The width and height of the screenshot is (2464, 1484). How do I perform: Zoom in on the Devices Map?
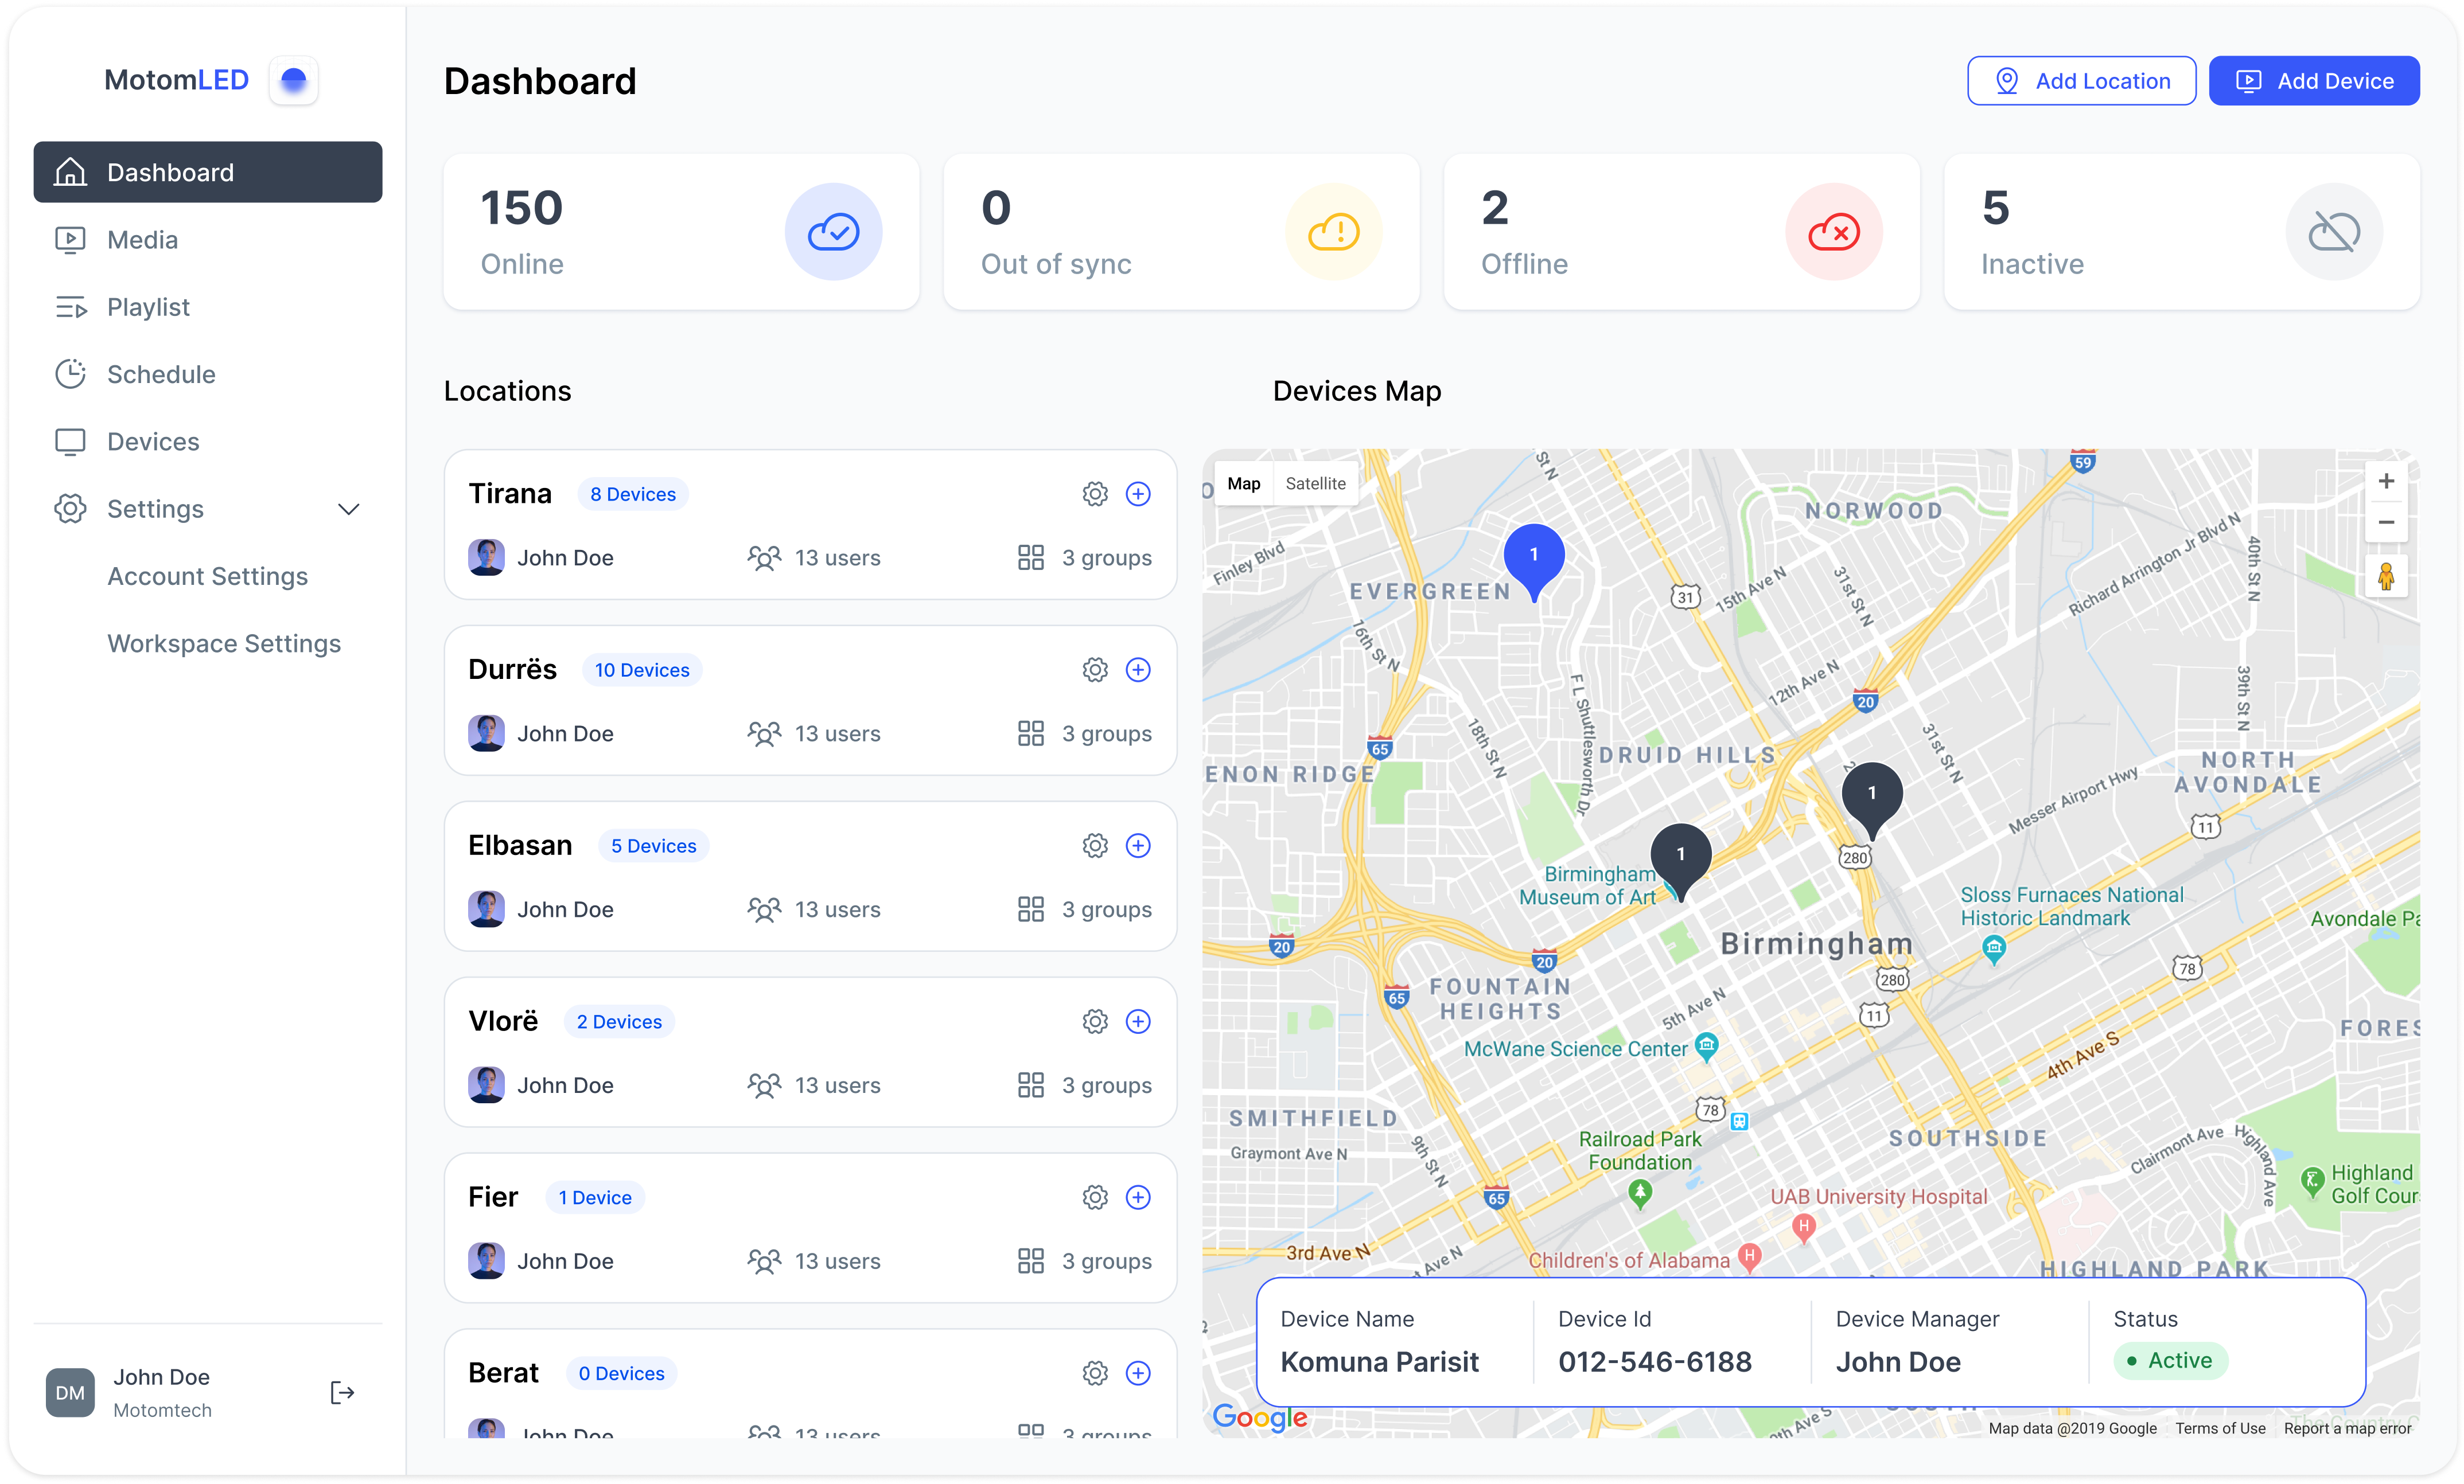pyautogui.click(x=2386, y=482)
